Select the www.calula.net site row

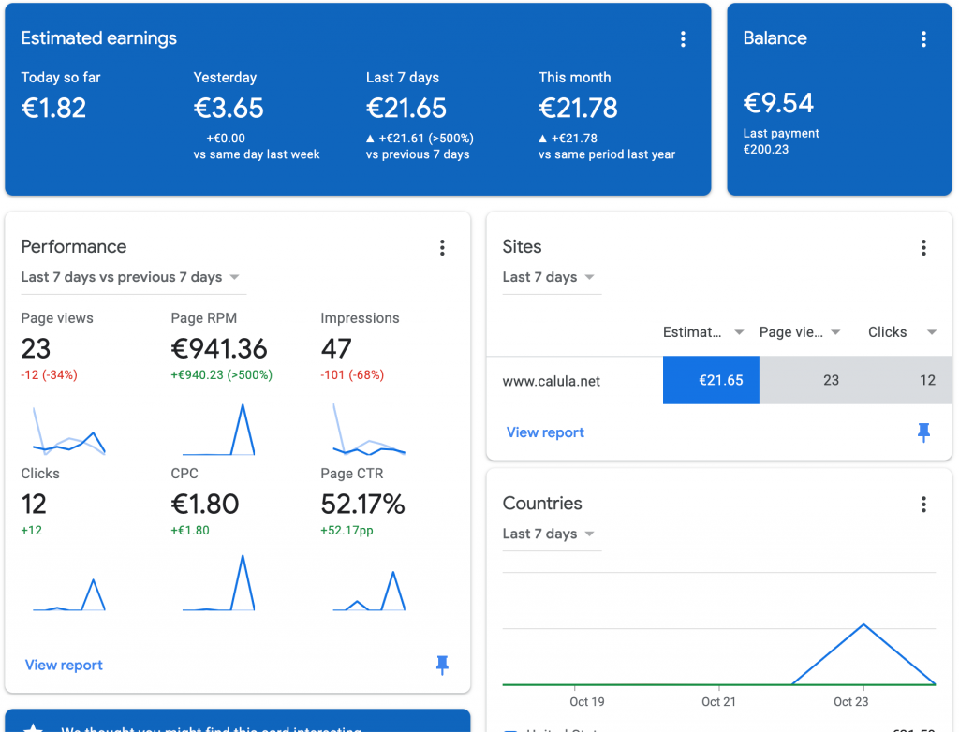pos(552,381)
